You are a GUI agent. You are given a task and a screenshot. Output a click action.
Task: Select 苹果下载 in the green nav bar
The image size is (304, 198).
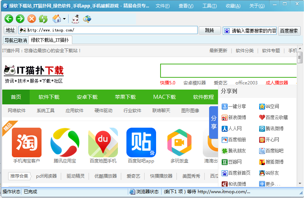pyautogui.click(x=125, y=97)
